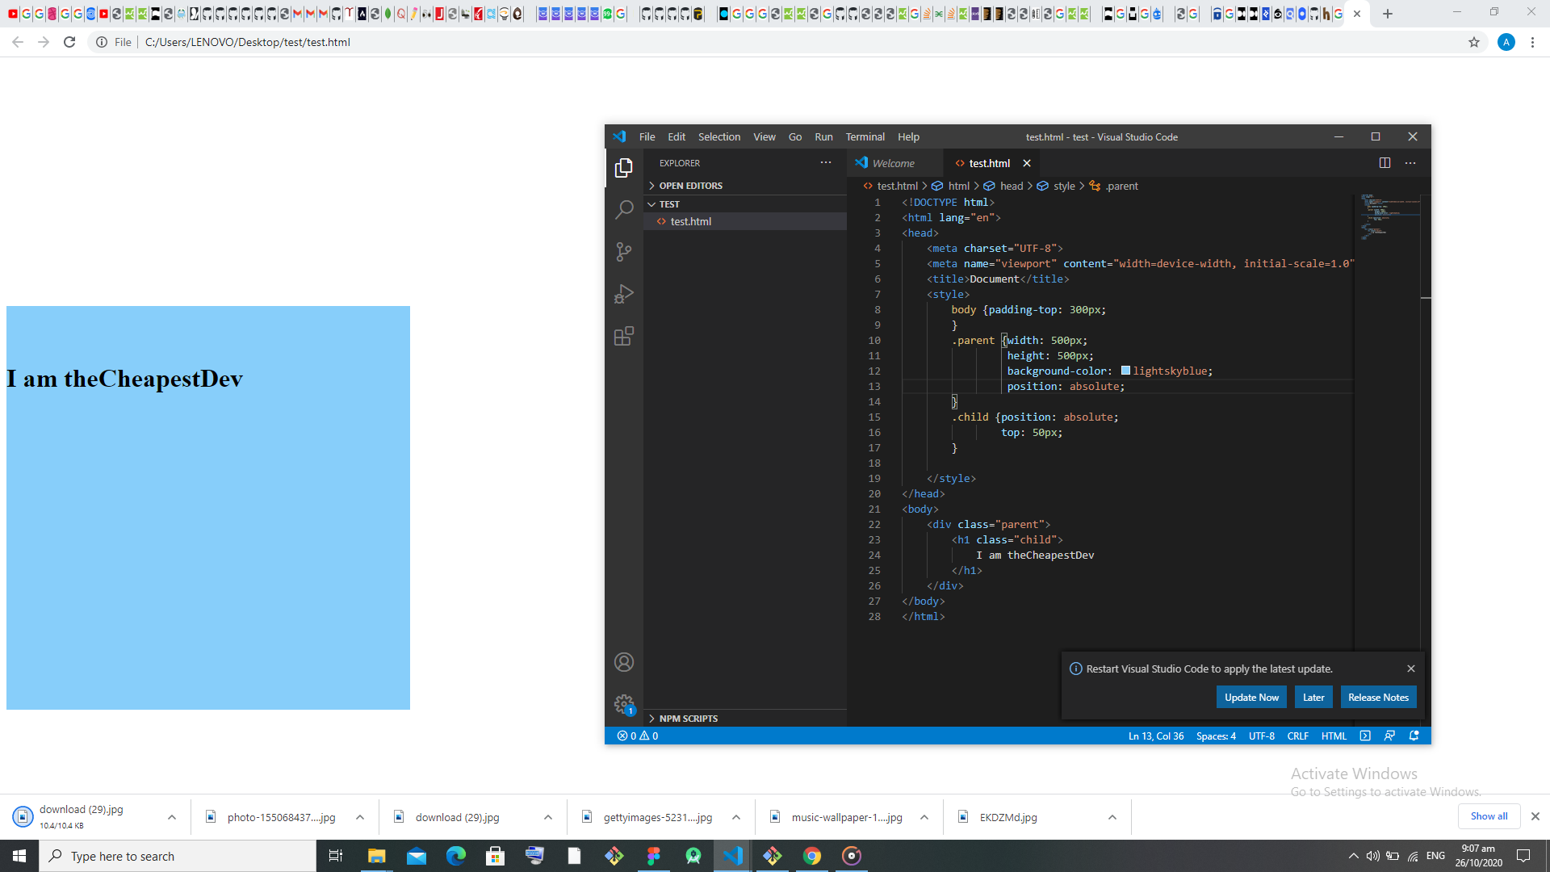Dismiss the restart update notification
Screen dimensions: 1550x872
(x=1410, y=669)
